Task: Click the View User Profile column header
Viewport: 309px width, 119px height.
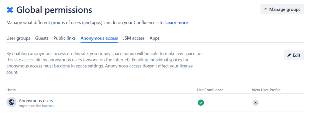Action: (266, 90)
